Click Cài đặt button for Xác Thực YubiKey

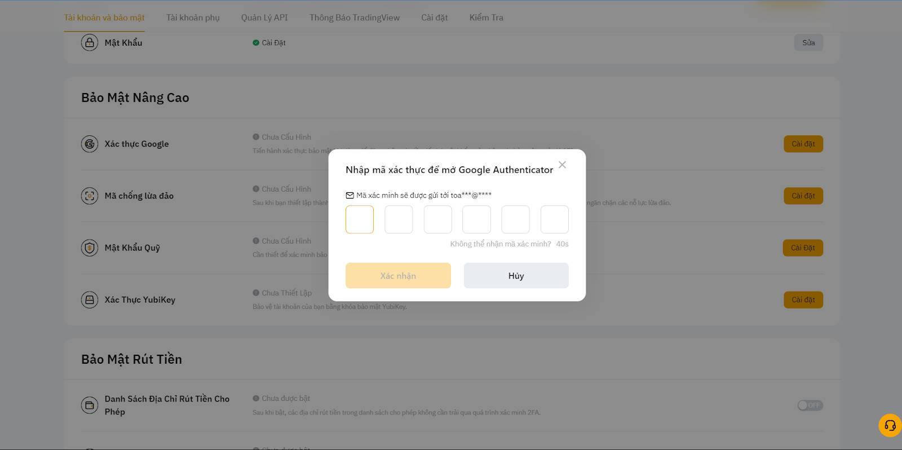(x=803, y=299)
